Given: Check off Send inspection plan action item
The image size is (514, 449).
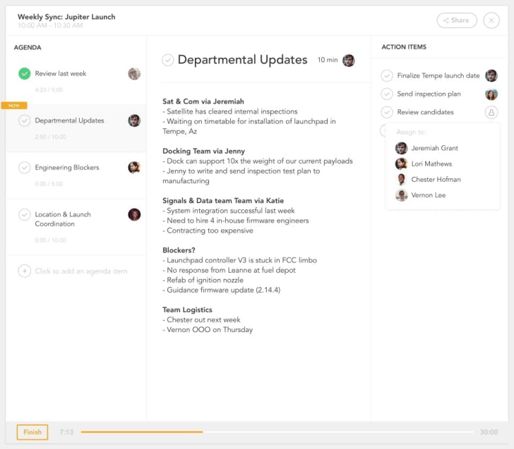Looking at the screenshot, I should click(387, 94).
